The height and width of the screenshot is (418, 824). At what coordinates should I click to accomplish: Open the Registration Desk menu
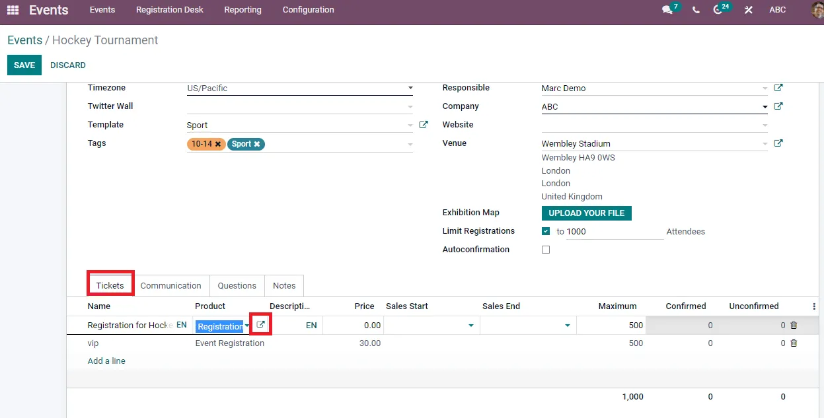click(x=170, y=10)
